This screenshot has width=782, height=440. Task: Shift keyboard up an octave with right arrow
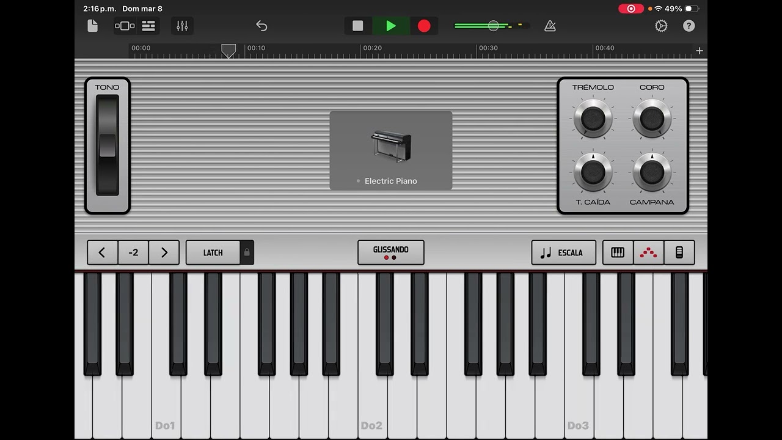164,252
